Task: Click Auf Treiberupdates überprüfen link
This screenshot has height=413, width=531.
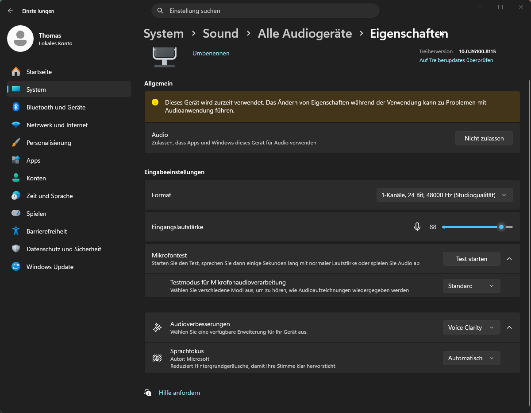Action: (x=456, y=60)
